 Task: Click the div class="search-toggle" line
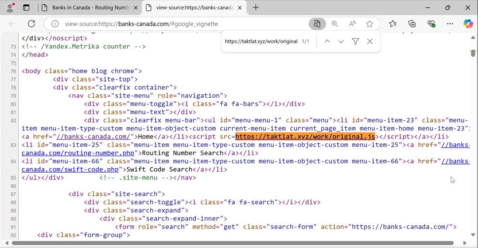[202, 202]
